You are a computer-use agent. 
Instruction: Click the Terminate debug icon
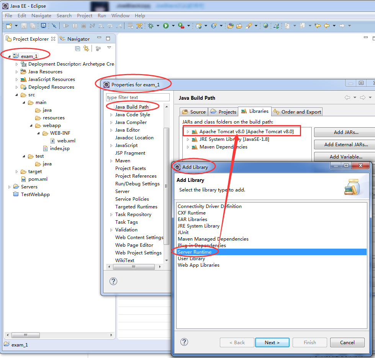pos(84,26)
